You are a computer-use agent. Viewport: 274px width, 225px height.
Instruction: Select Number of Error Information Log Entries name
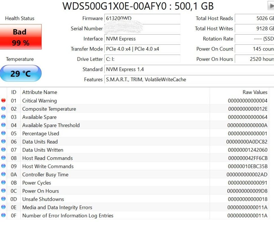coord(68,216)
